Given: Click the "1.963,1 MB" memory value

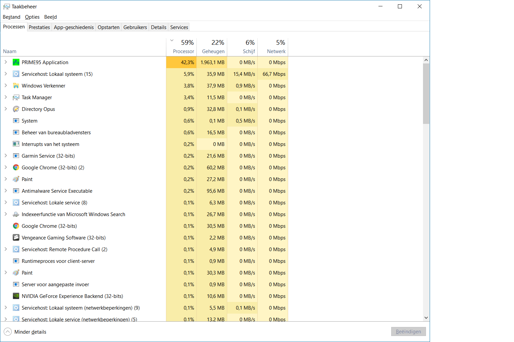Looking at the screenshot, I should pyautogui.click(x=212, y=62).
